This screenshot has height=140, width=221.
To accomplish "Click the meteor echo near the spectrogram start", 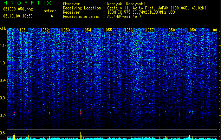I will (14, 114).
